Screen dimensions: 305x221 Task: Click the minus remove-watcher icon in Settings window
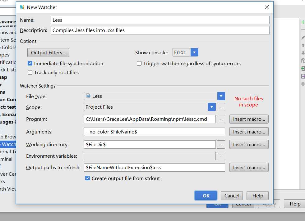303,30
